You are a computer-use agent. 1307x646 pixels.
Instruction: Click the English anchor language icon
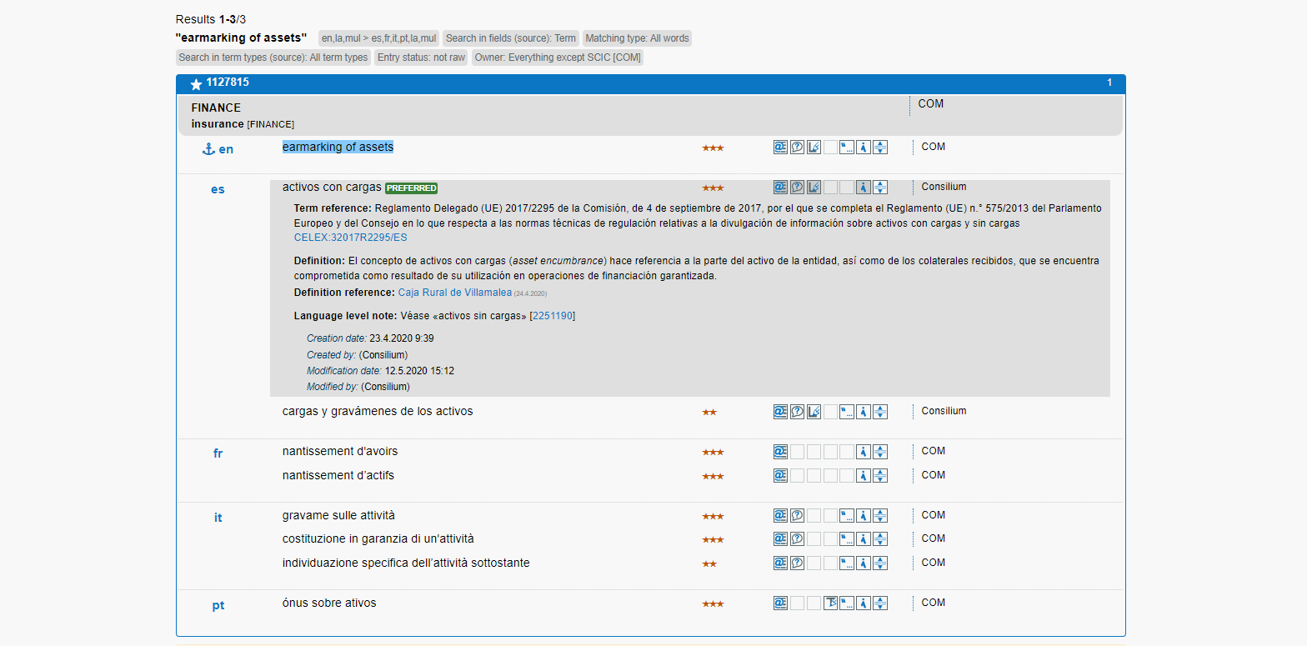click(x=209, y=149)
